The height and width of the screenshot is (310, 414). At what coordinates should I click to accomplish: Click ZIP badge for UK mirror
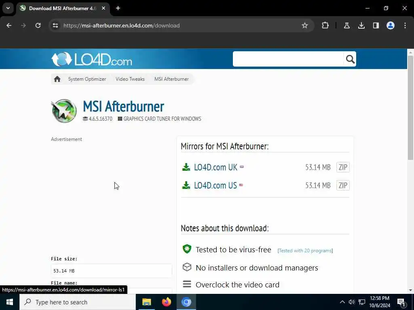click(x=343, y=167)
